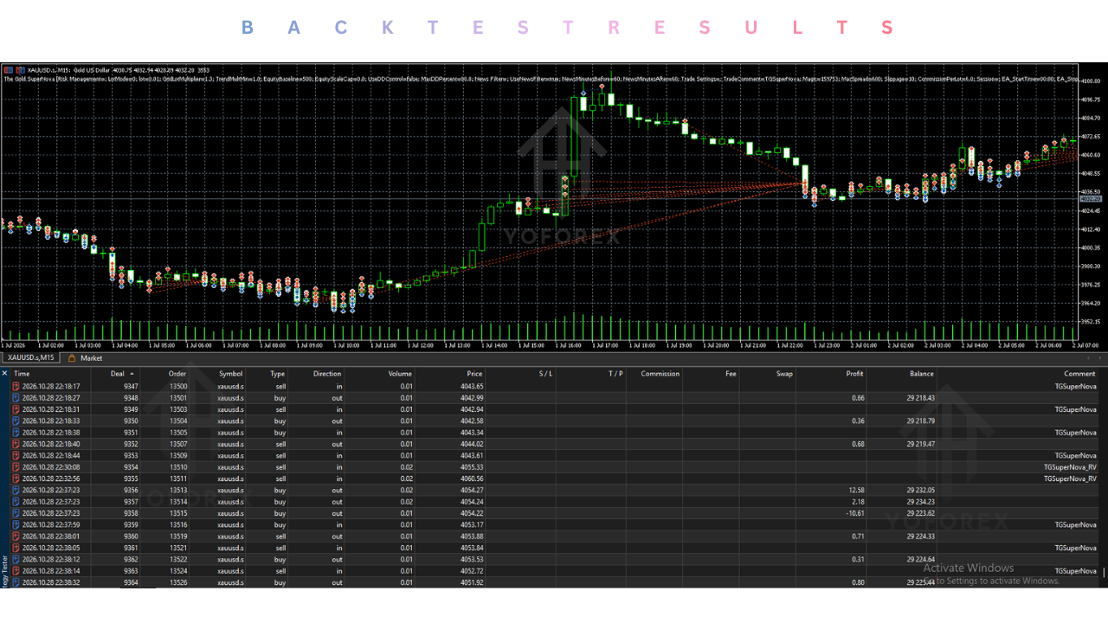
Task: Click the buy deal icon for deal 9359
Action: click(x=16, y=524)
